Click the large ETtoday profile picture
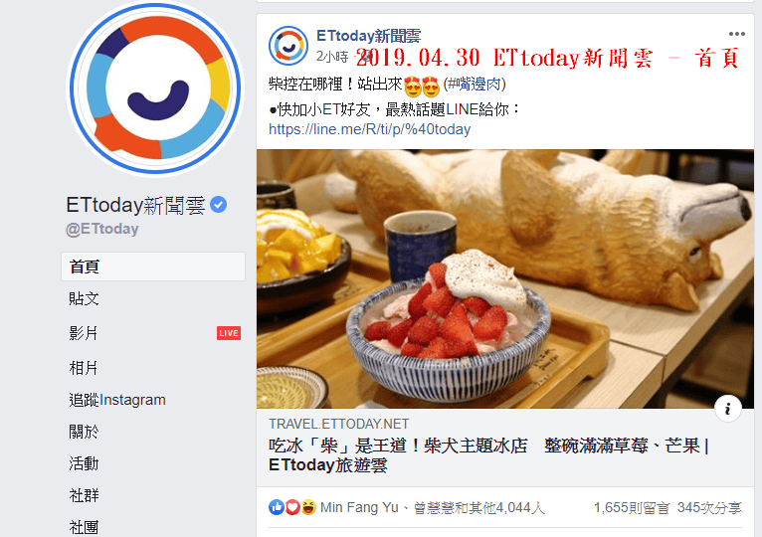This screenshot has width=762, height=537. click(155, 89)
